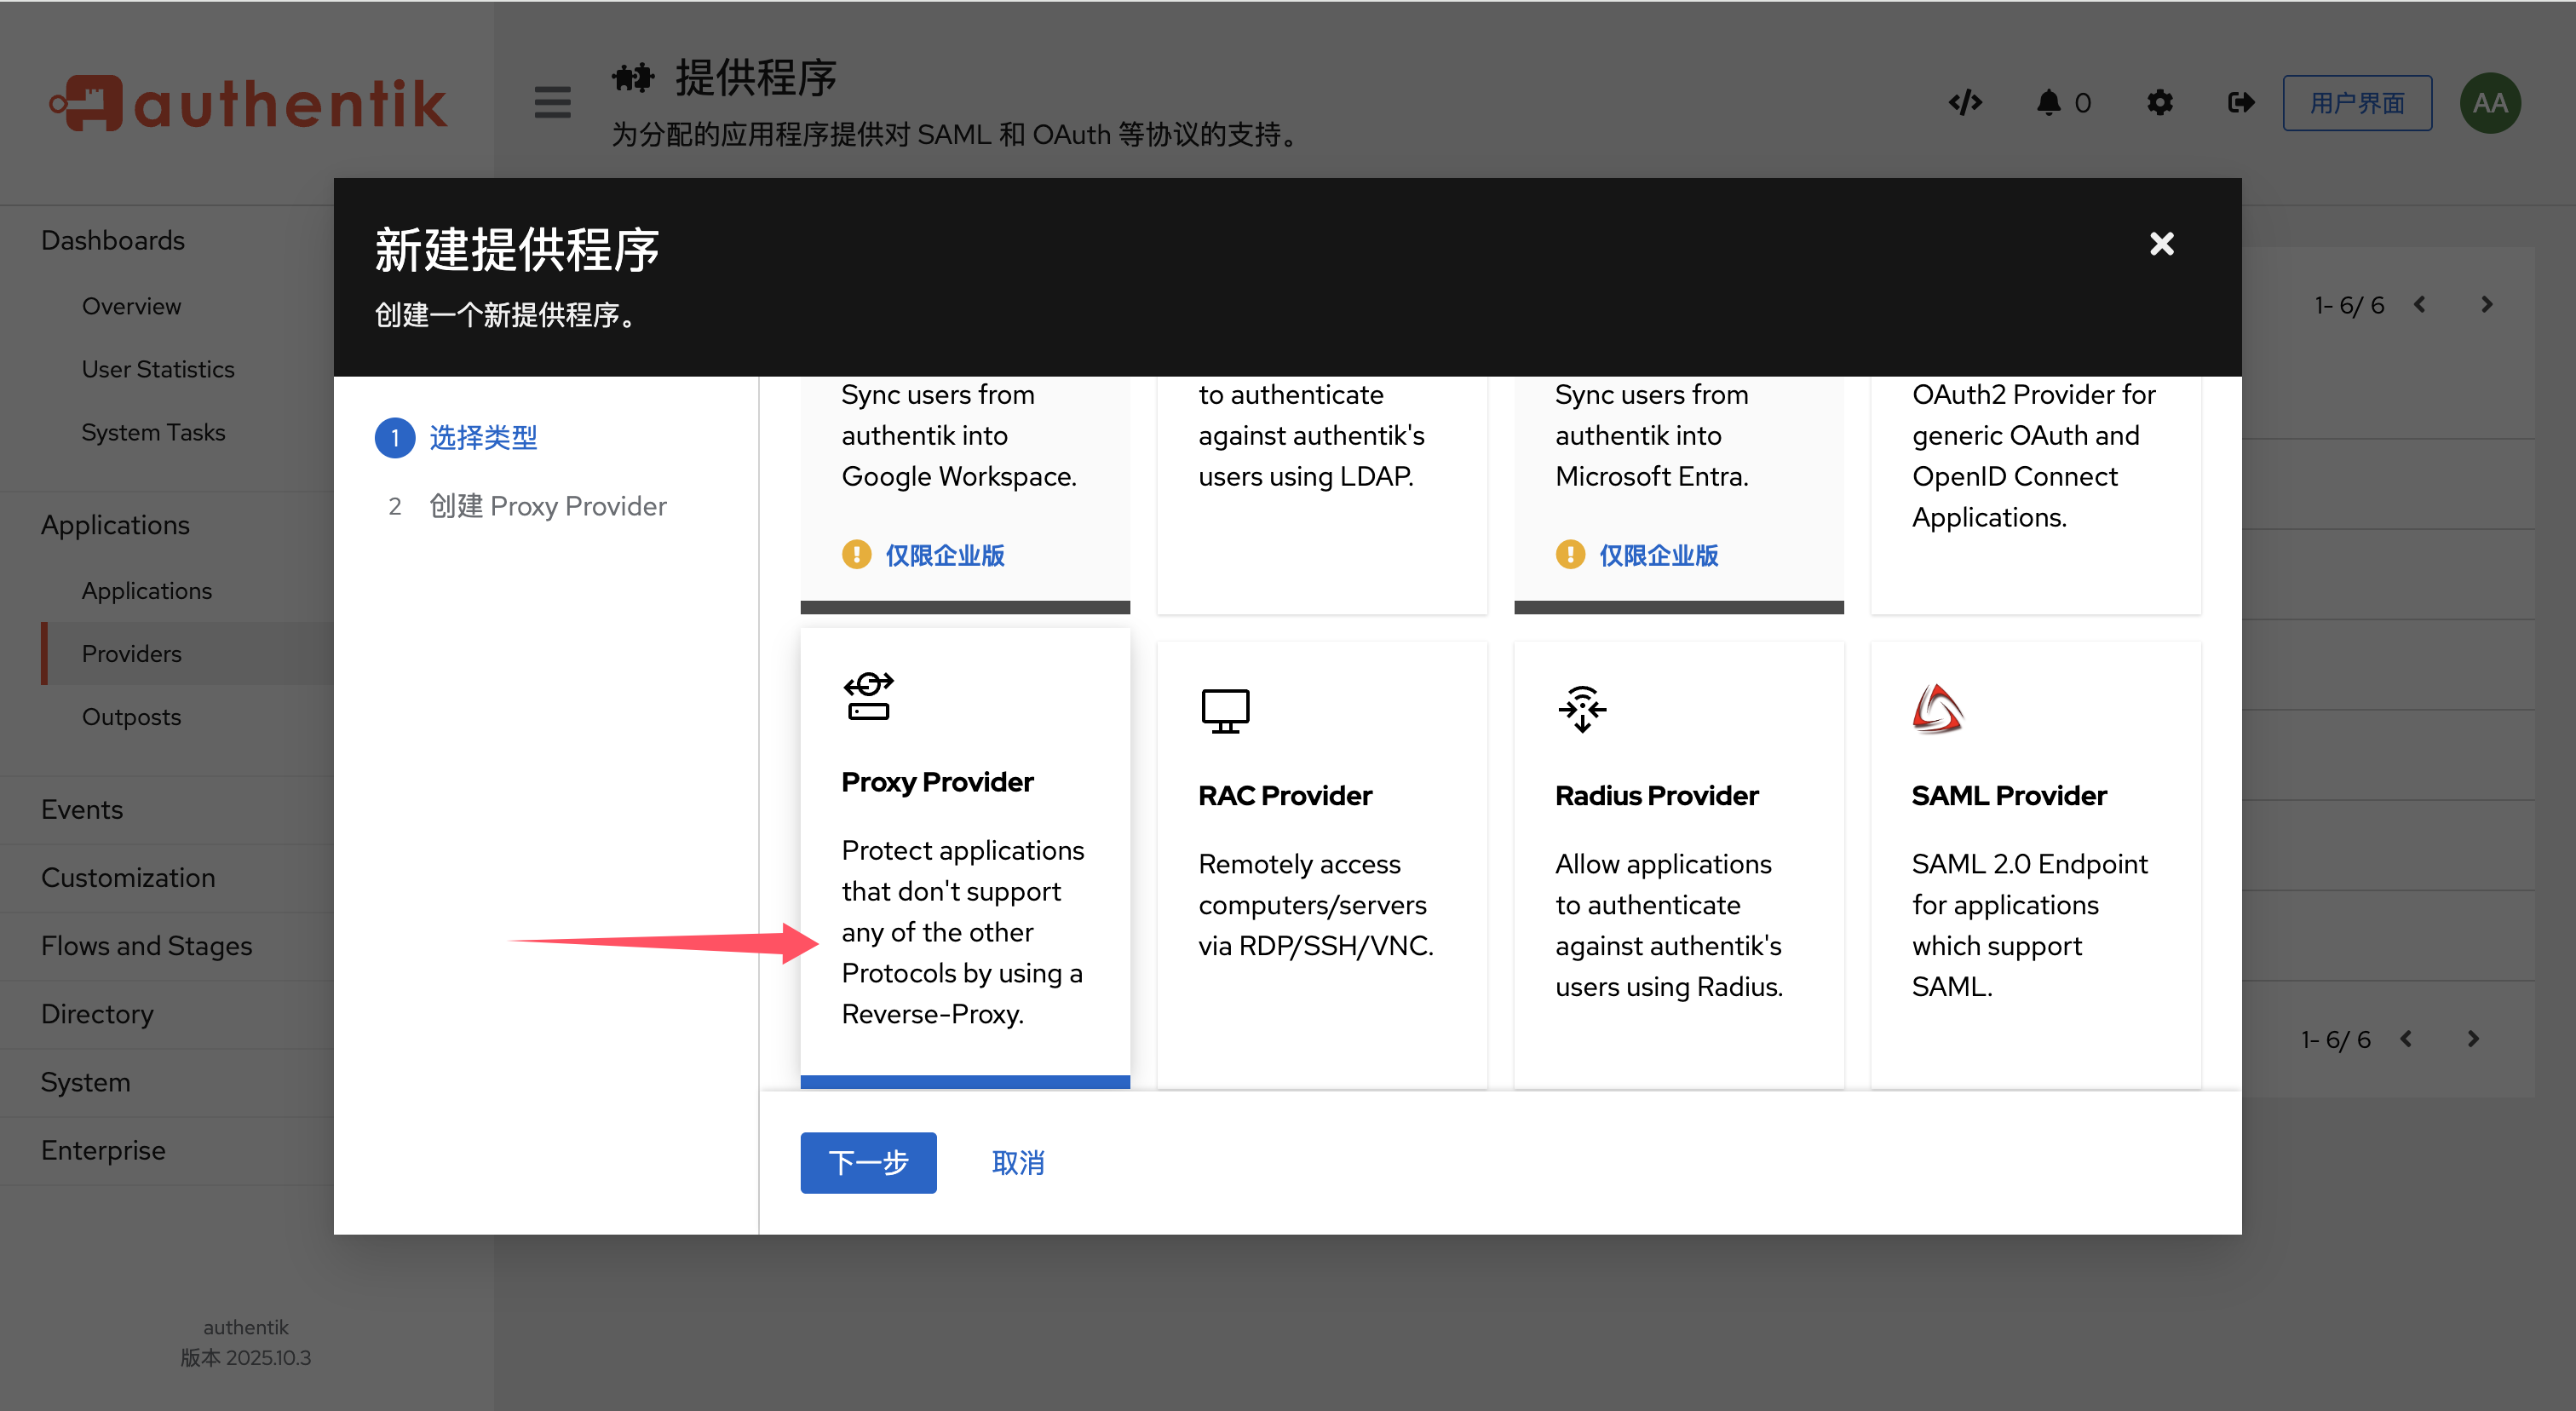Expand the Directory sidebar section
This screenshot has height=1411, width=2576.
click(x=98, y=1014)
